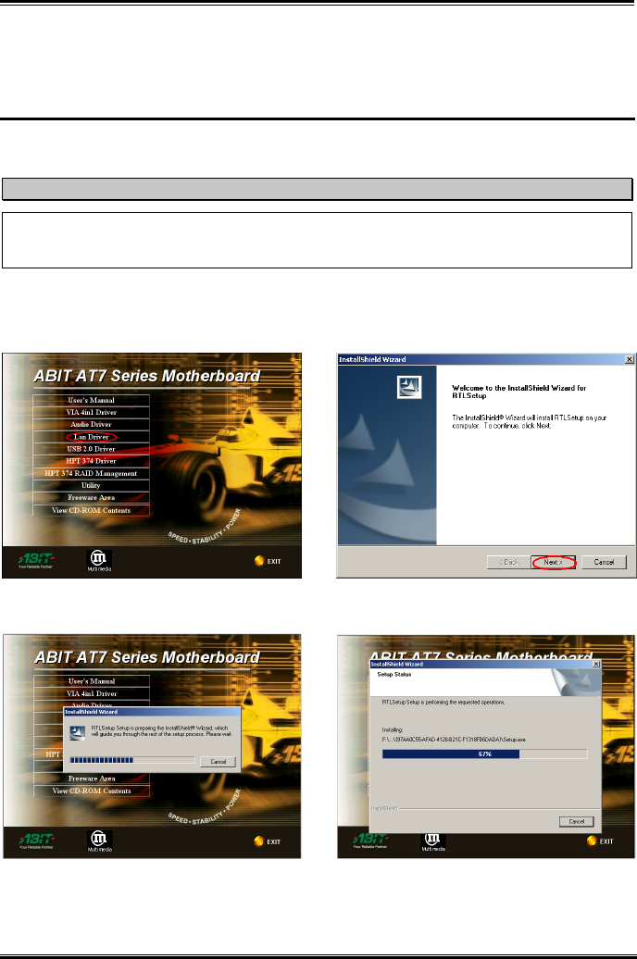Click the segmented progress bar in preparing dialog
Image resolution: width=637 pixels, height=959 pixels.
132,760
